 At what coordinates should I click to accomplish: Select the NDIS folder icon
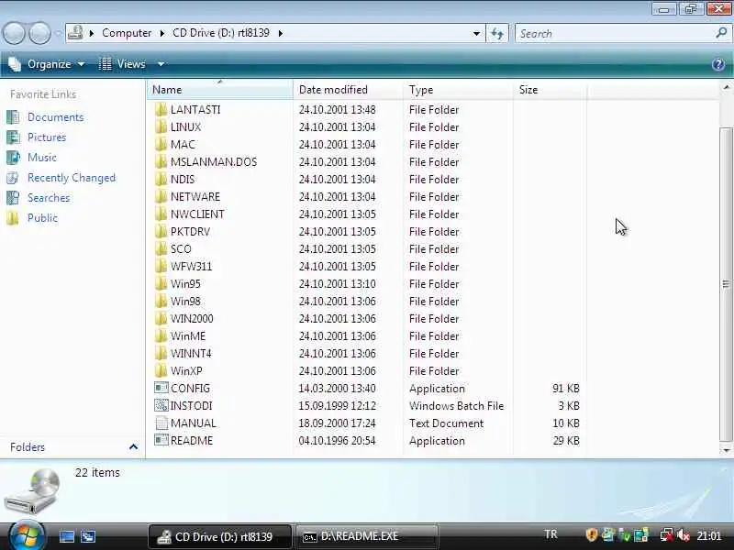pos(161,179)
